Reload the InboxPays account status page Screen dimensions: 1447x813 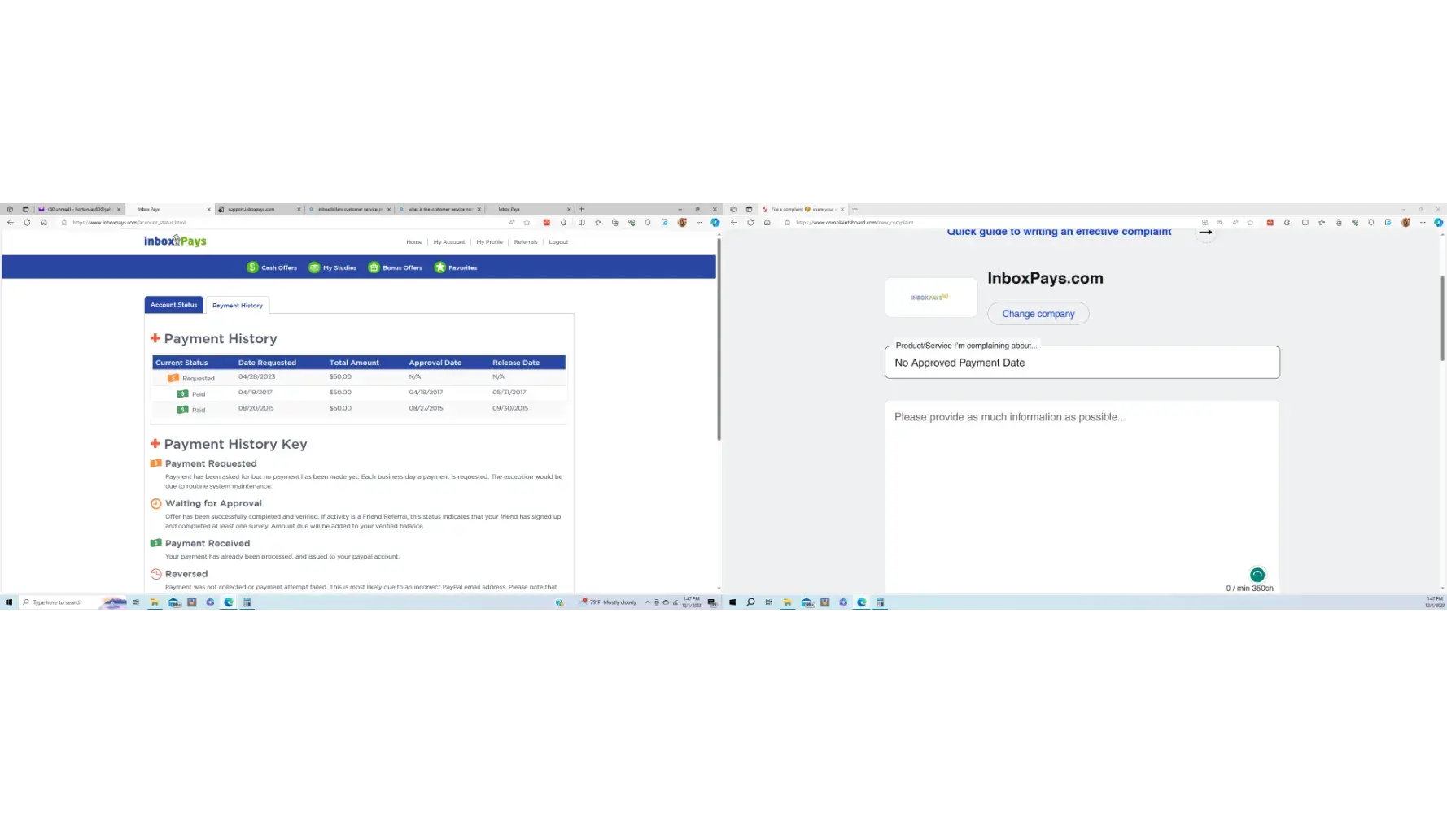[x=27, y=222]
